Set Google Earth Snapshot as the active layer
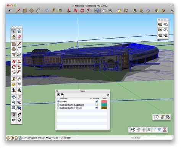The image size is (181, 148). (x=58, y=105)
